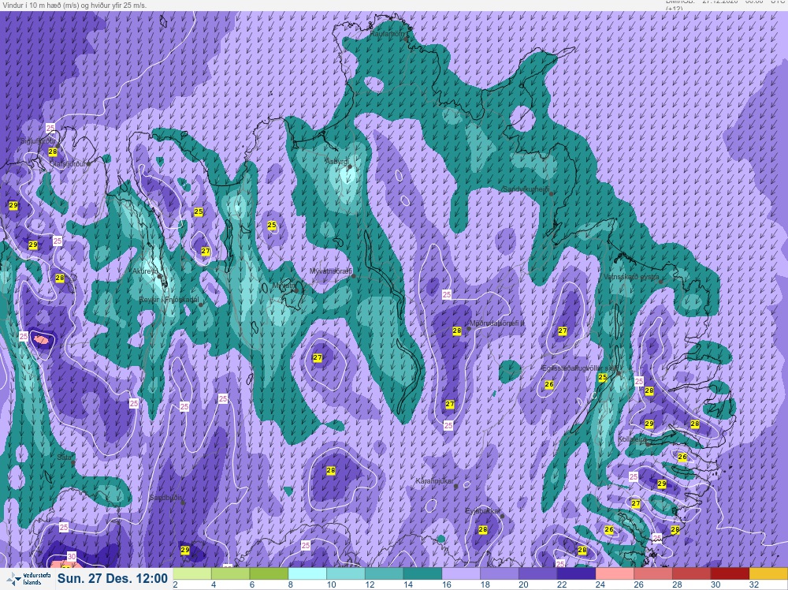Select the green 4–6 m/s legend swatch

pos(230,574)
